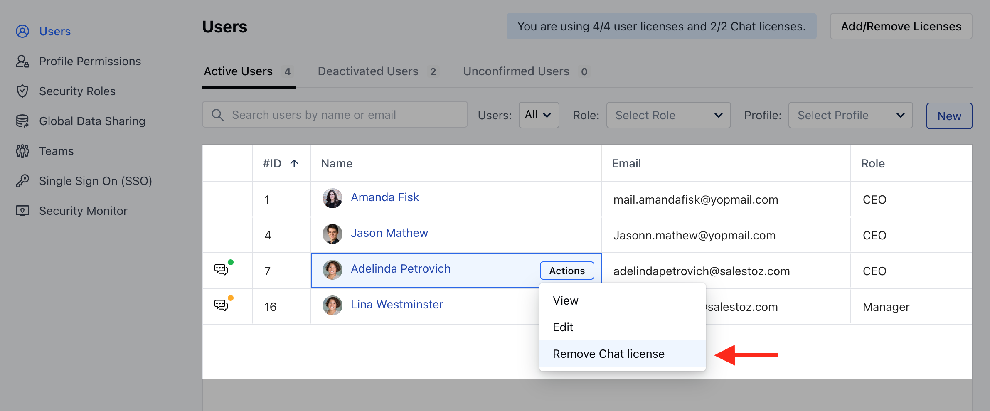Open the Users filter dropdown showing All

[x=539, y=115]
